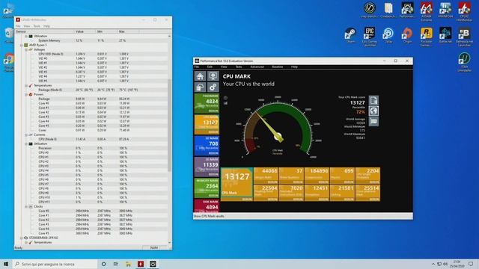
Task: Open File Explorer from taskbar
Action: click(128, 264)
